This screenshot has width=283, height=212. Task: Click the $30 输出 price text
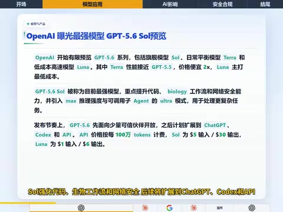227,135
